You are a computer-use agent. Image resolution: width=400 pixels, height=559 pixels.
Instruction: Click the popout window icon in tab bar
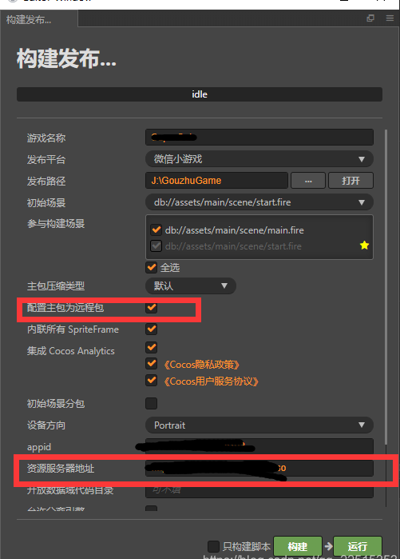click(370, 18)
